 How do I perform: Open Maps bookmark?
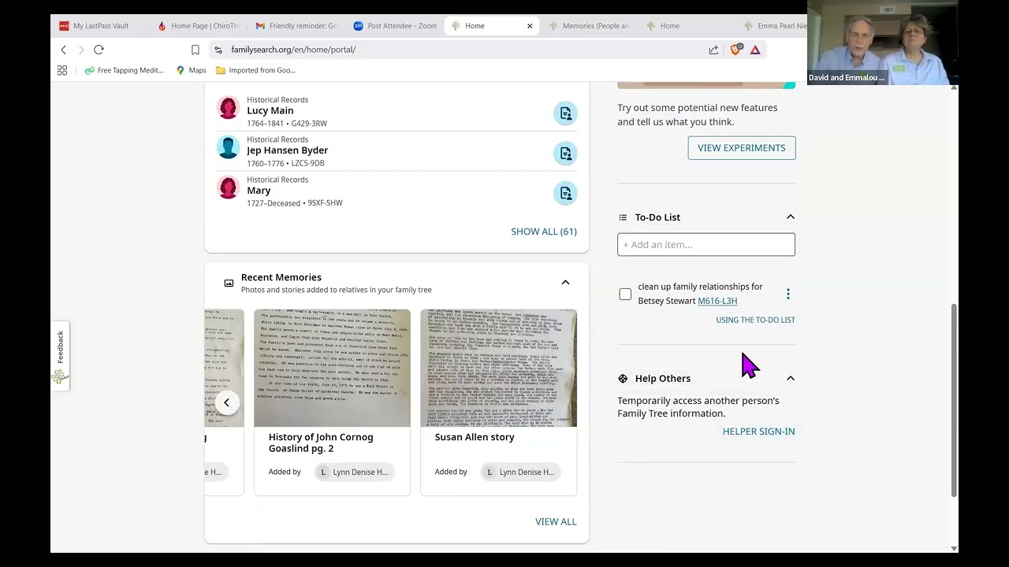(191, 70)
